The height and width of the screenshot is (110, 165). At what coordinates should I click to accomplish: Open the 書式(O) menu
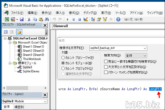[74, 13]
